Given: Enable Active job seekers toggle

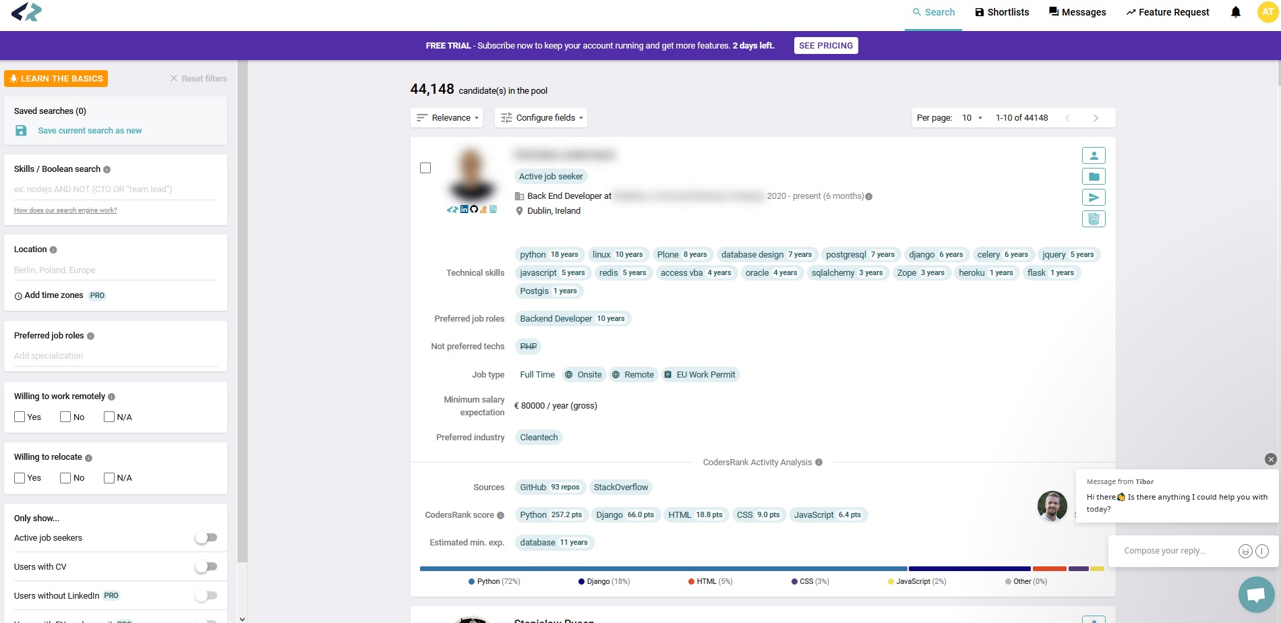Looking at the screenshot, I should 206,537.
